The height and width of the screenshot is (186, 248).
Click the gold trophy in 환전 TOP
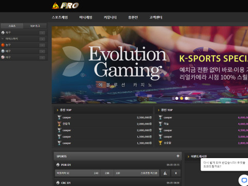[160, 143]
